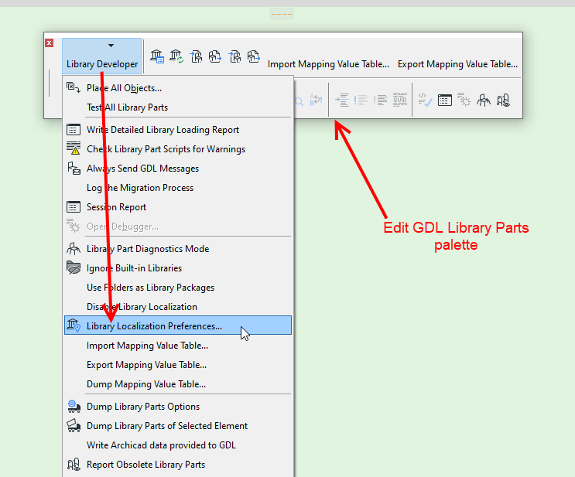Click the Report Obsolete Library Parts toolbar icon
Viewport: 575px width, 477px height.
tap(503, 100)
